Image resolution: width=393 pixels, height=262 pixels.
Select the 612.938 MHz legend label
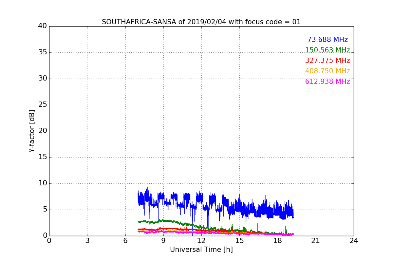click(x=327, y=82)
